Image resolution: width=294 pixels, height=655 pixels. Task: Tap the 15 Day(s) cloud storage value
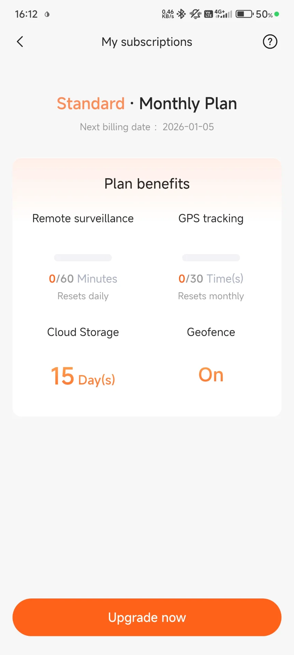pos(83,376)
